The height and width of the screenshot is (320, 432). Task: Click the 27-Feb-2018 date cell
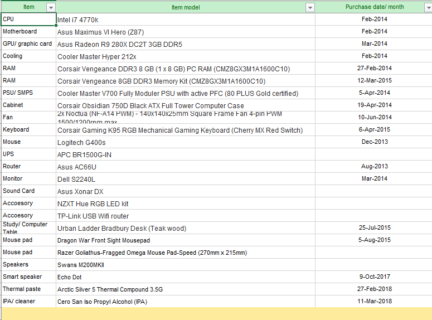(x=375, y=289)
